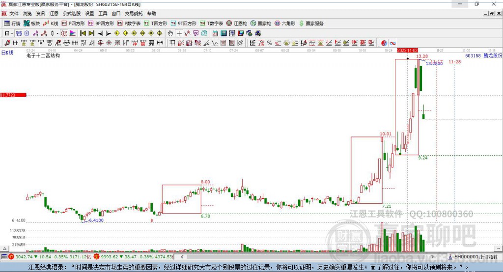503x272 pixels.
Task: Click the 9993.62 Shenzhen index value
Action: 110,257
